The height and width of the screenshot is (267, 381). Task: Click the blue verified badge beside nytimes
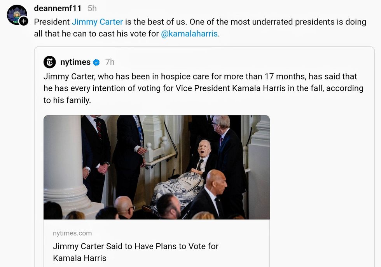point(96,62)
